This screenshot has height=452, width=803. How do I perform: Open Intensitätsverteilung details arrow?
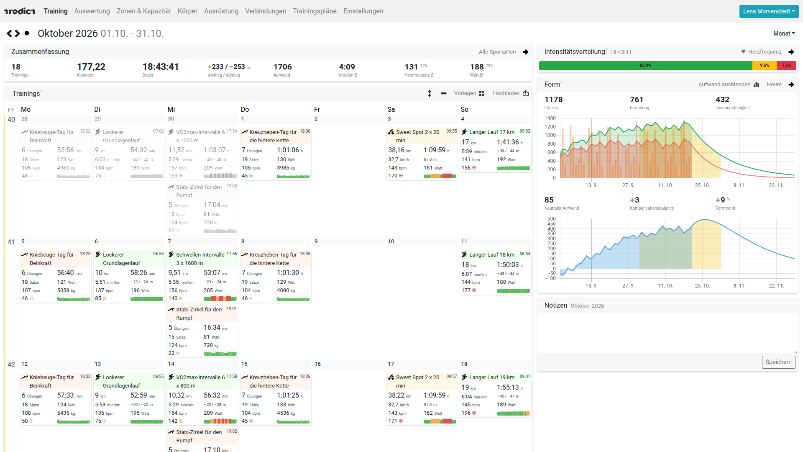(x=791, y=52)
